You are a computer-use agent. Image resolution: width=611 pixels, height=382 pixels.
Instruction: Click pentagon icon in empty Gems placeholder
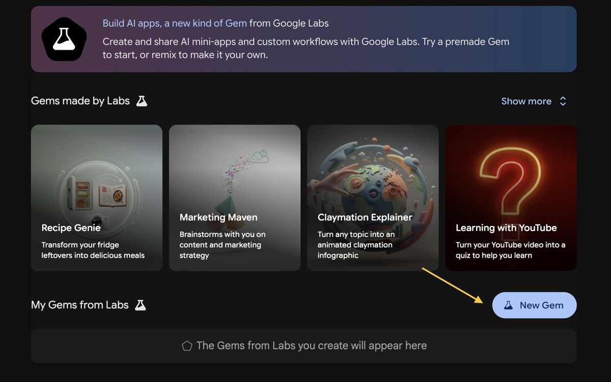pyautogui.click(x=187, y=346)
